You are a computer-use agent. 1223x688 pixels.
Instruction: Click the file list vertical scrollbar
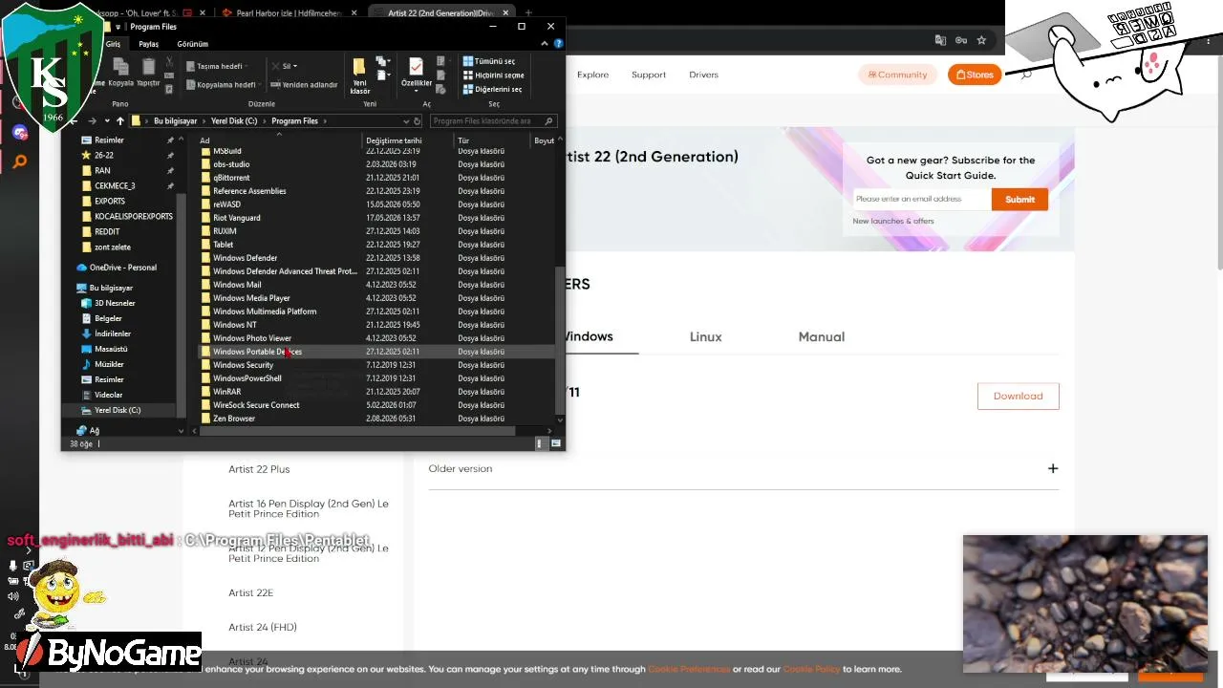[560, 339]
